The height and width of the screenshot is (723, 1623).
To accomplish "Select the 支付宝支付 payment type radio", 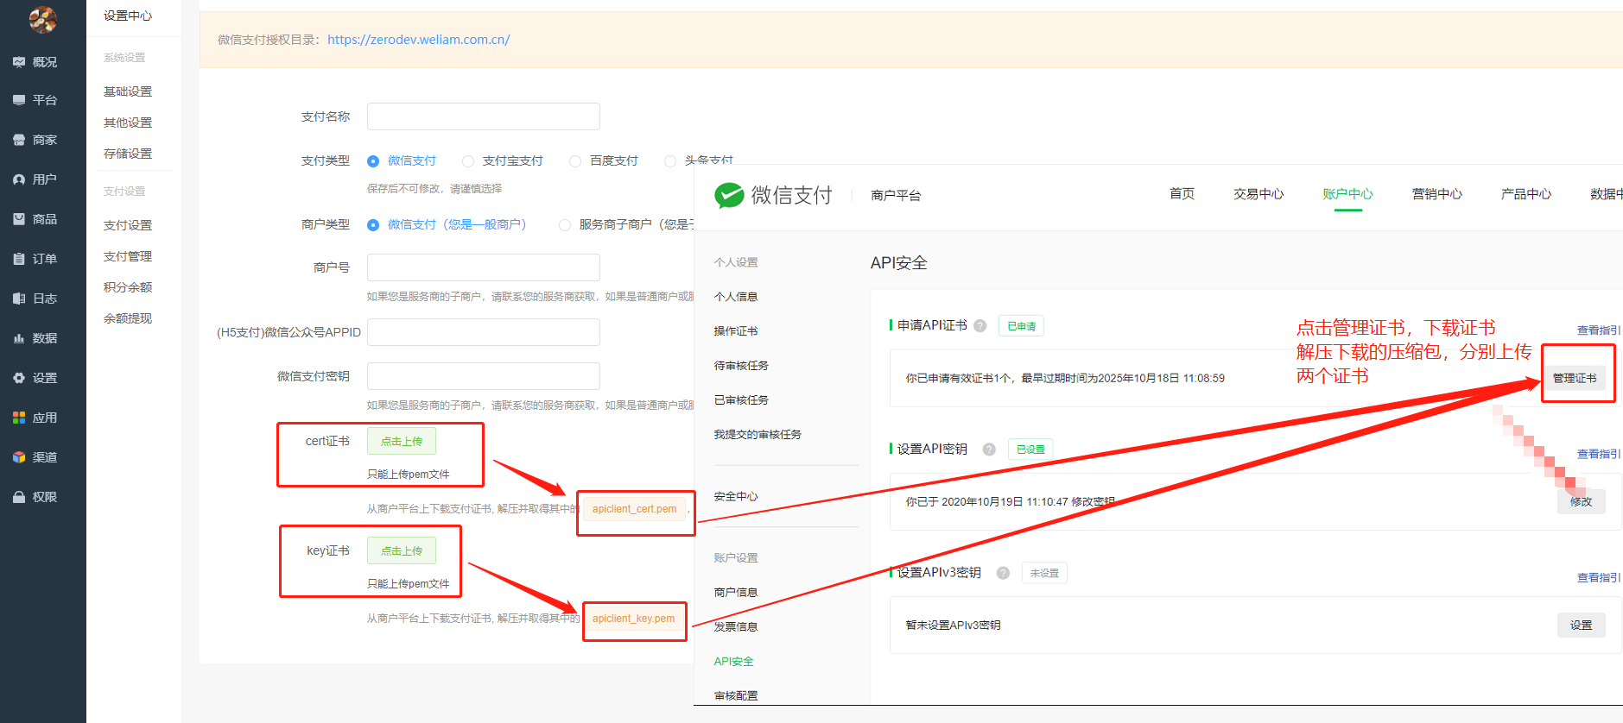I will [468, 161].
